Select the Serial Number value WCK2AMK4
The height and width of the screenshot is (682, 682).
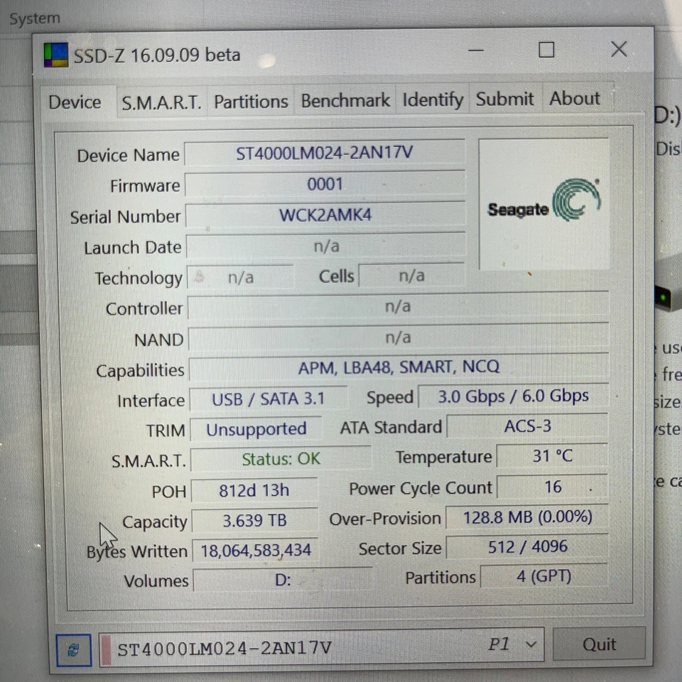(325, 215)
